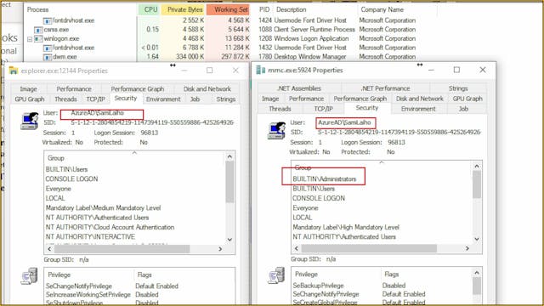Click scroll up arrow in explorer.exe group list
Screen dimensions: 544x306
tap(229, 156)
